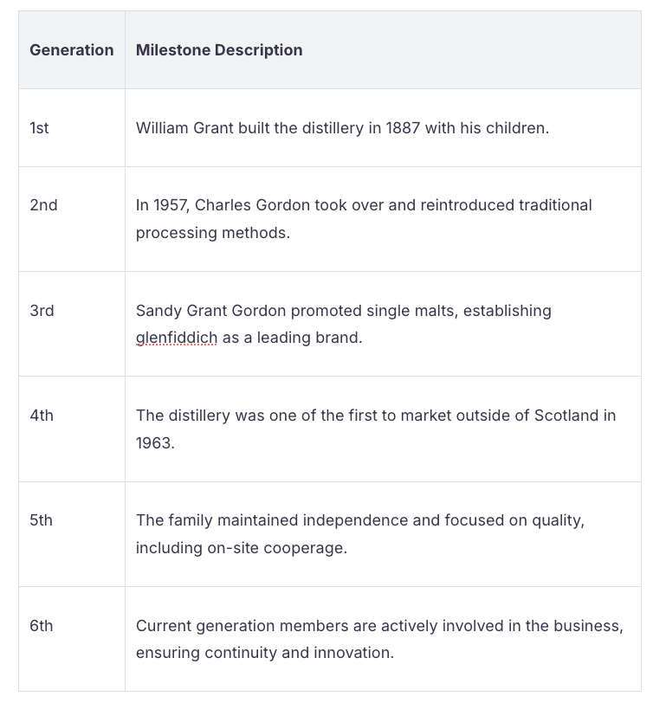The image size is (653, 703).
Task: Click the misspelled word glenfiddich
Action: pyautogui.click(x=177, y=338)
